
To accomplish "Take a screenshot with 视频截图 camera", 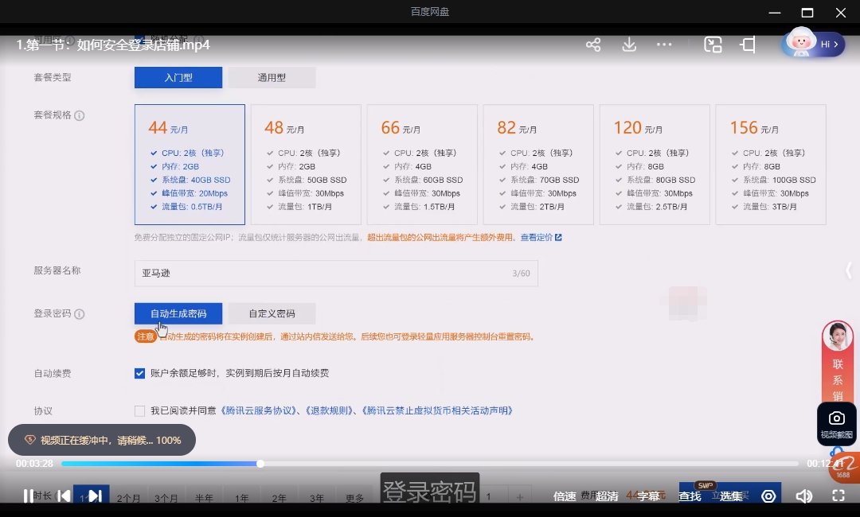I will coord(836,423).
